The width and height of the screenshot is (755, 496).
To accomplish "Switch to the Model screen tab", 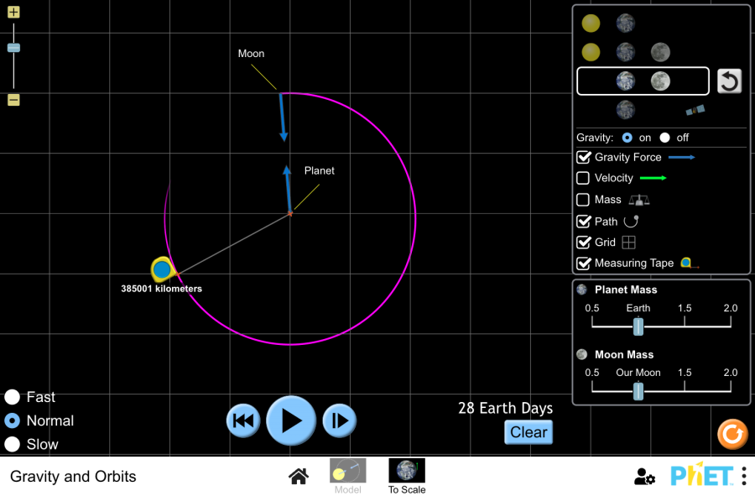I will click(x=347, y=476).
